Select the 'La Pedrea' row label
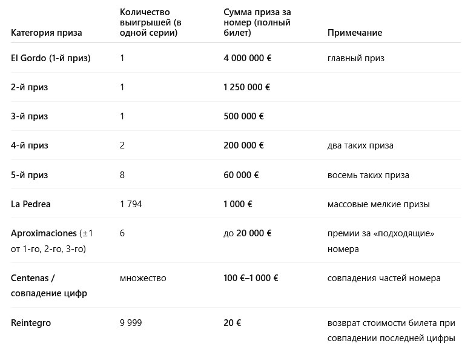 pos(30,204)
